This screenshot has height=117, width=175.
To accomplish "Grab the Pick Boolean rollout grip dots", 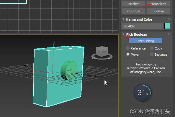I will pyautogui.click(x=169, y=34).
